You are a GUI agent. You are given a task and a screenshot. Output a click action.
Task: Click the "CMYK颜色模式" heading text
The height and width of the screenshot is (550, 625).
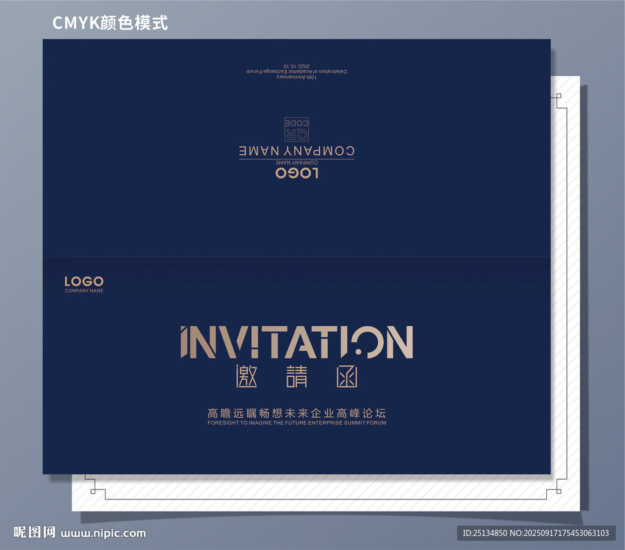pos(110,23)
